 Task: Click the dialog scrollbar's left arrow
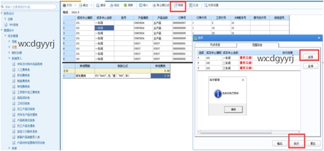tap(199, 132)
